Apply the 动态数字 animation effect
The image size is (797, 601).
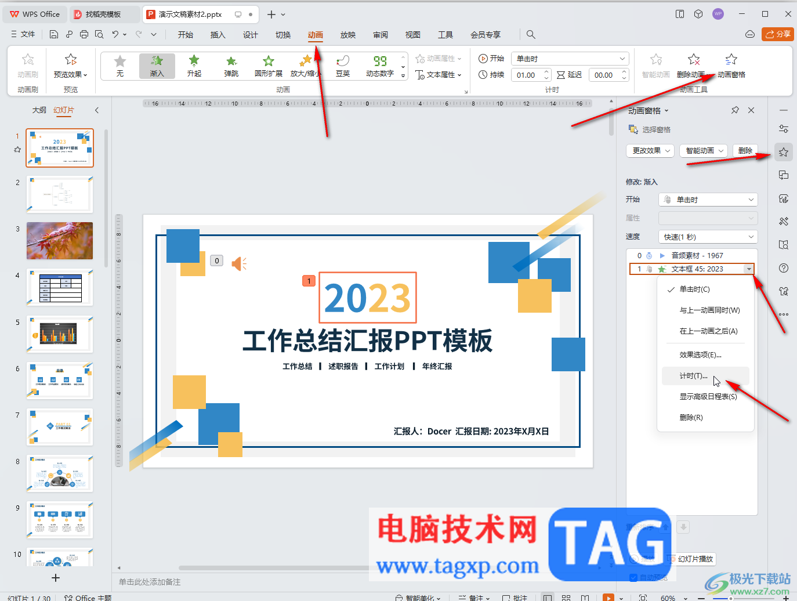[380, 66]
